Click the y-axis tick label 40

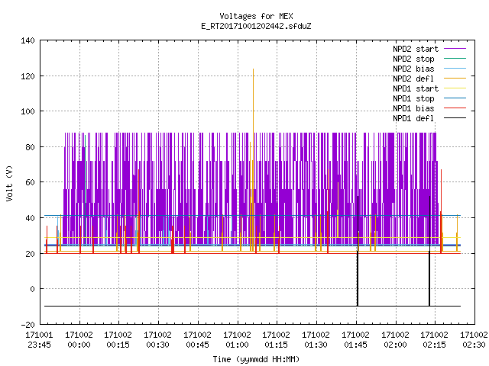pos(30,218)
